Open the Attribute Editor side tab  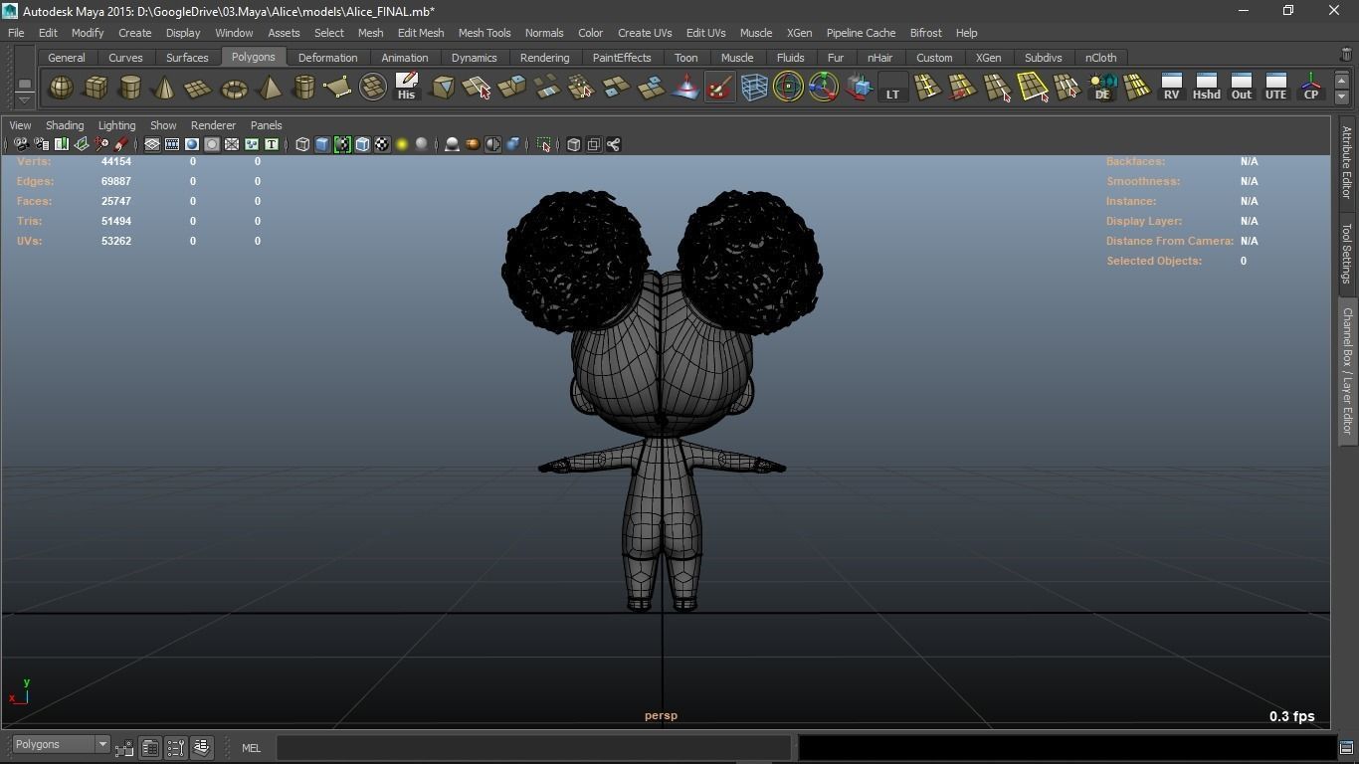[x=1347, y=163]
